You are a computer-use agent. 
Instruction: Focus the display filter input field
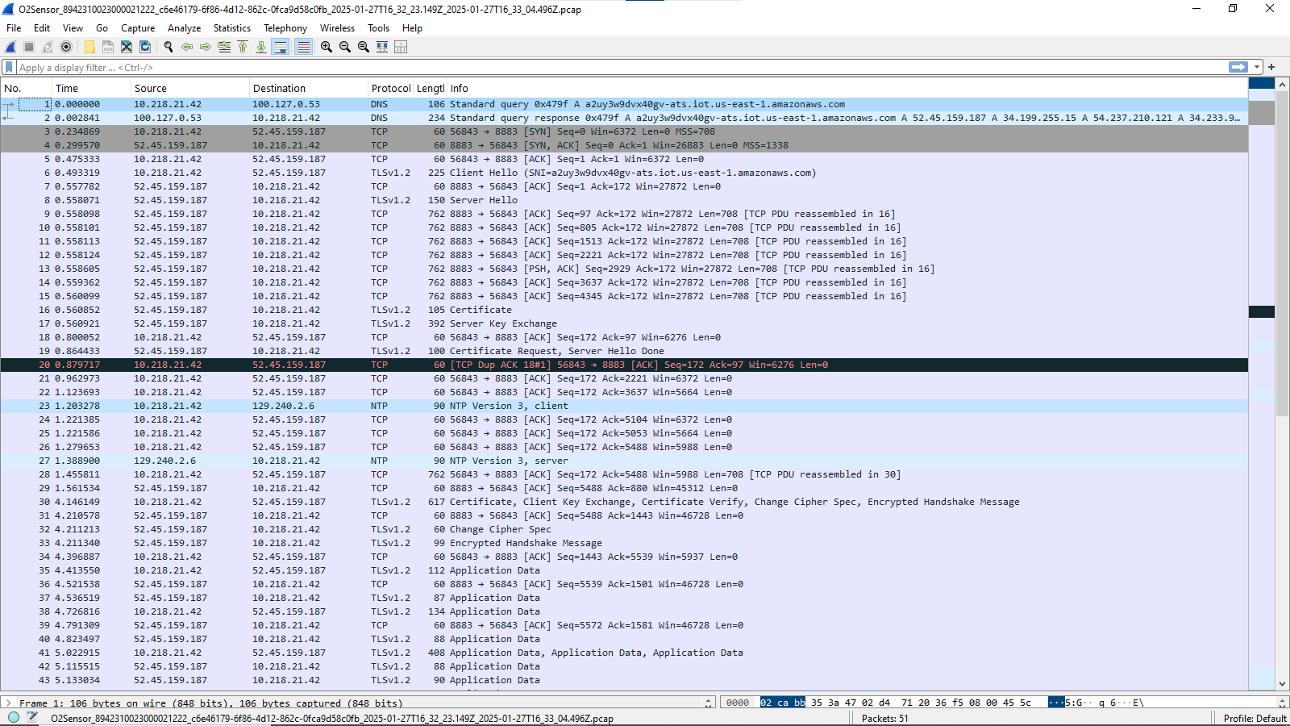621,67
